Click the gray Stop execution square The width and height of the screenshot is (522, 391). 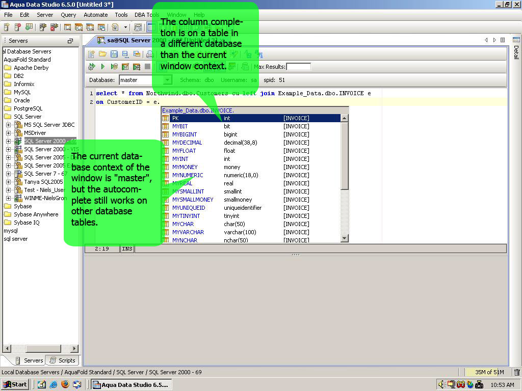click(x=147, y=67)
